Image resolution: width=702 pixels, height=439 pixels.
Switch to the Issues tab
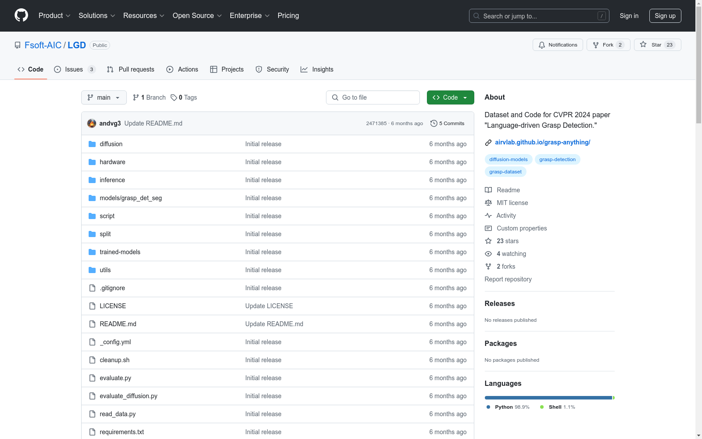[x=75, y=69]
